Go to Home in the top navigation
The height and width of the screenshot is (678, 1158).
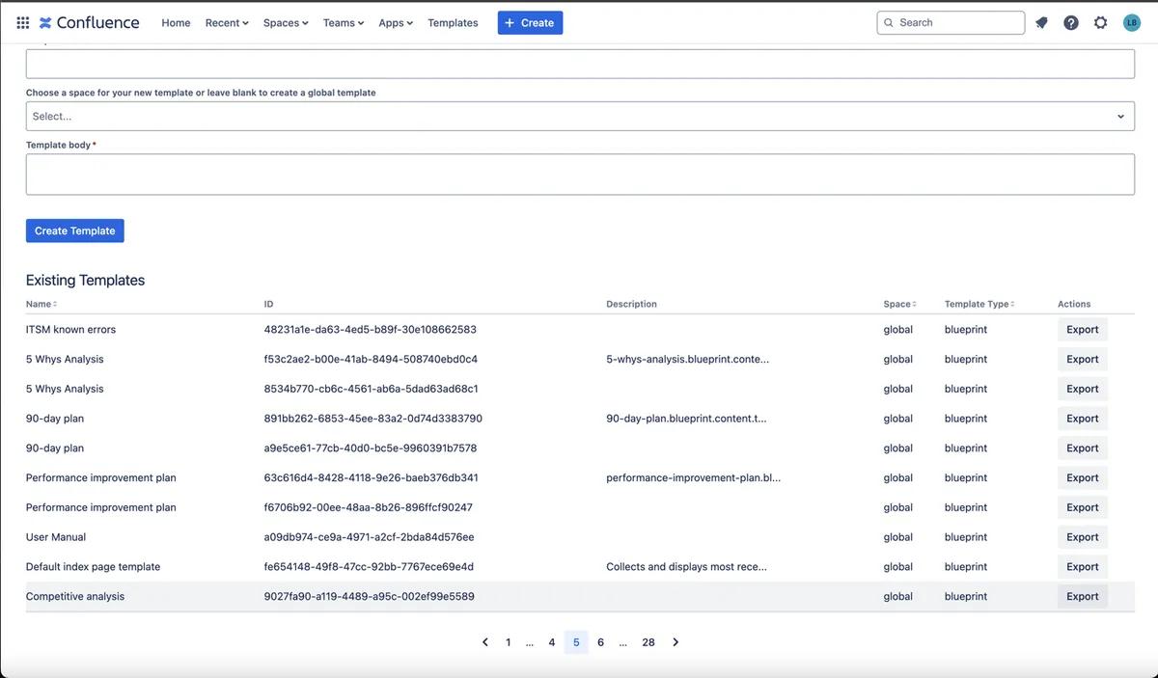(176, 22)
